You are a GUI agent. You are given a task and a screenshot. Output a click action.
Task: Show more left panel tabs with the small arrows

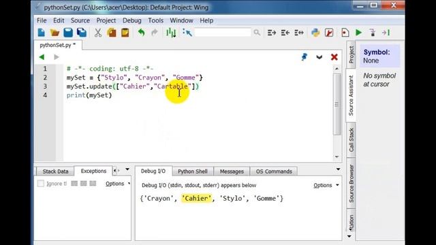point(116,171)
